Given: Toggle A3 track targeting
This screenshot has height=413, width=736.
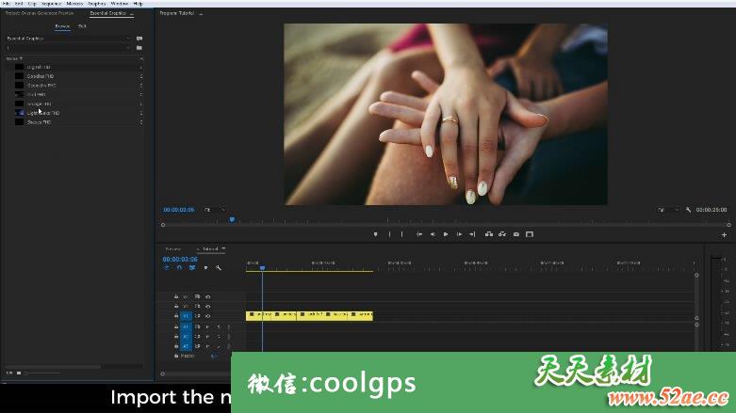Looking at the screenshot, I should click(x=186, y=346).
